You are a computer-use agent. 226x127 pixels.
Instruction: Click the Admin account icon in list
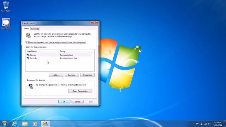tap(28, 55)
